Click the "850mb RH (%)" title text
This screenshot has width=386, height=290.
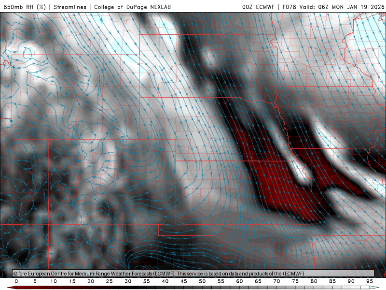(25, 7)
